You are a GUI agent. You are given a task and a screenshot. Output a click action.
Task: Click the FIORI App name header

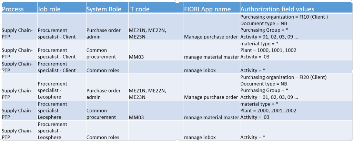(208, 9)
